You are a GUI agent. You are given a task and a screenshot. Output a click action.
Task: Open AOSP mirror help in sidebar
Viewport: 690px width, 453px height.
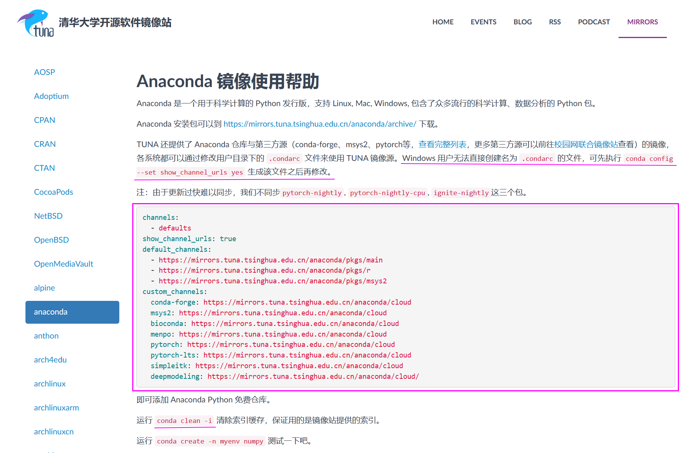tap(44, 72)
